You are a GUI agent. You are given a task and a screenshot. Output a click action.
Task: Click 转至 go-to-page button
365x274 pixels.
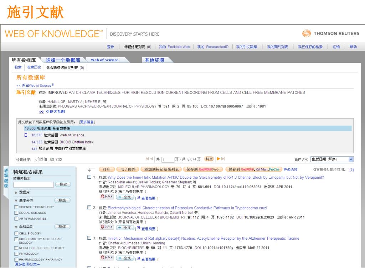pyautogui.click(x=209, y=159)
